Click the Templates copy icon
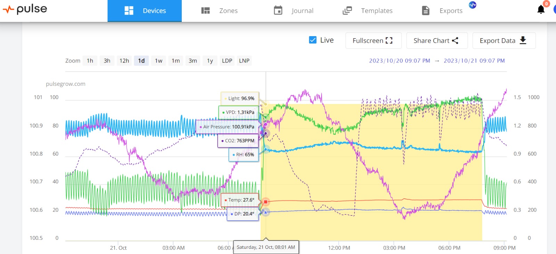Screen dimensions: 556x254 coord(347,11)
